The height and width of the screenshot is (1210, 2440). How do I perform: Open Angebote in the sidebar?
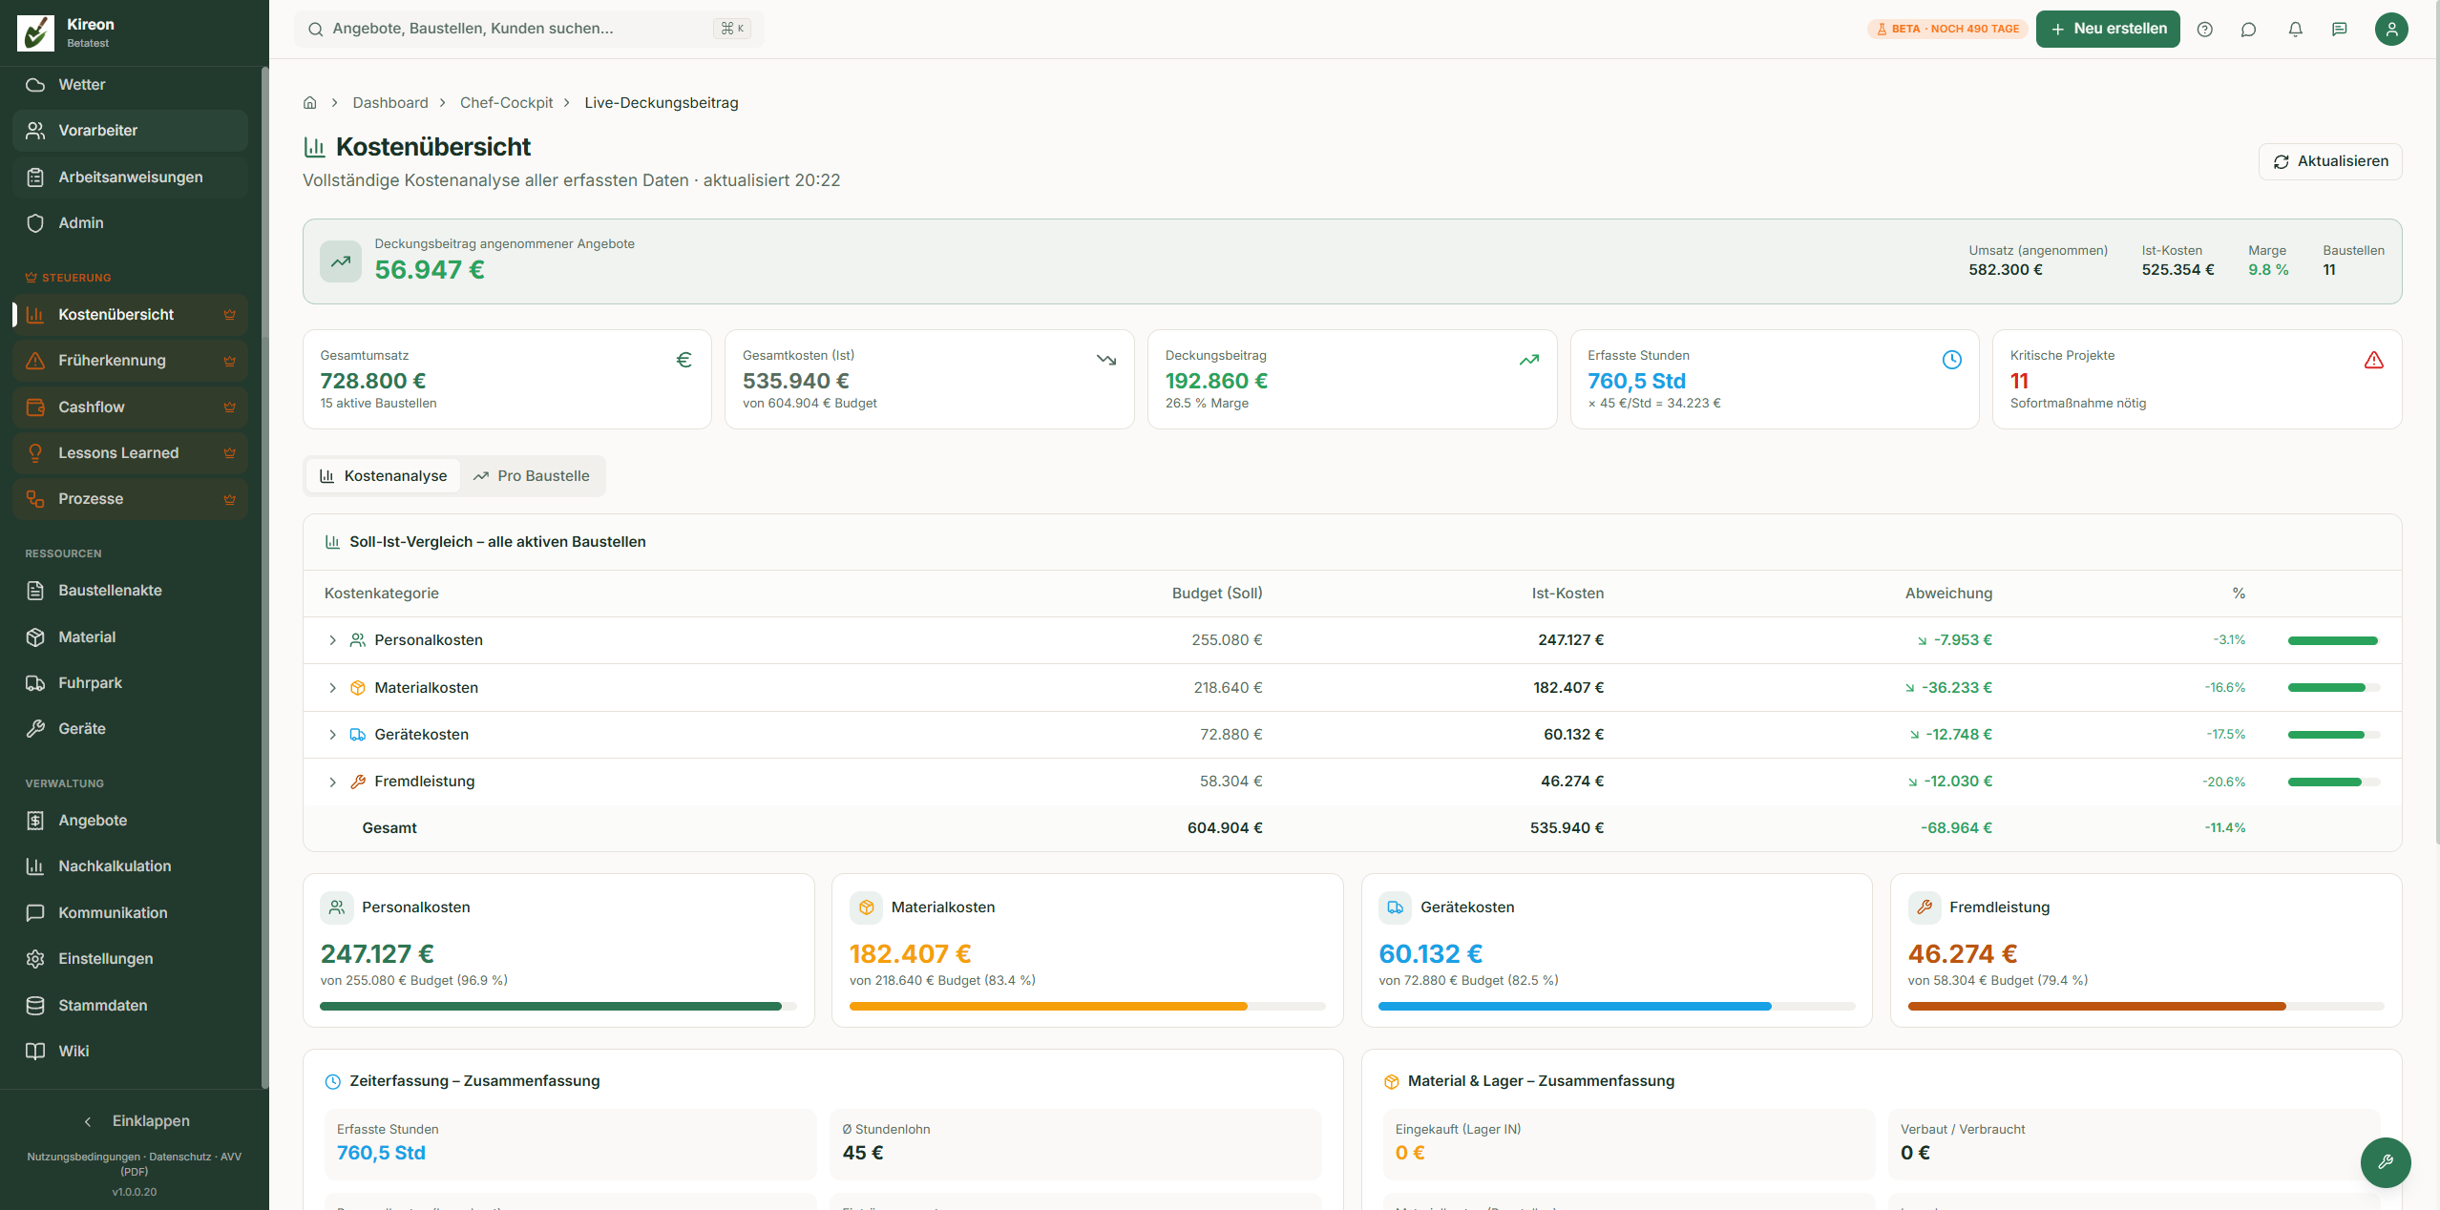tap(131, 821)
